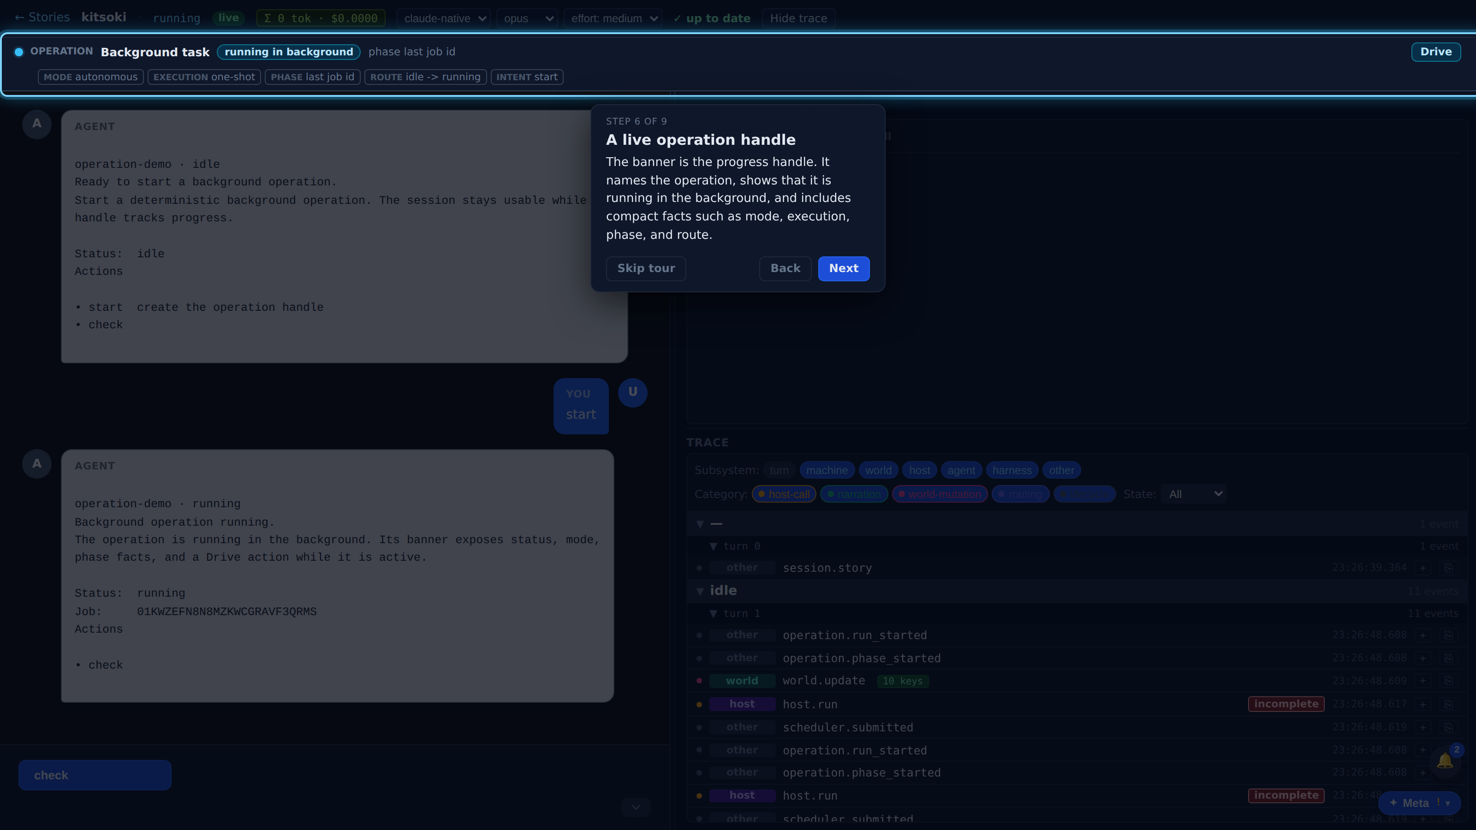Click the tour Back button

point(785,268)
